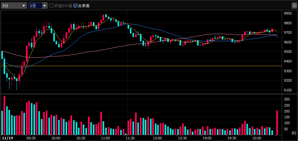The height and width of the screenshot is (141, 298).
Task: Expand the arrow beside the 1日 field
Action: point(44,6)
